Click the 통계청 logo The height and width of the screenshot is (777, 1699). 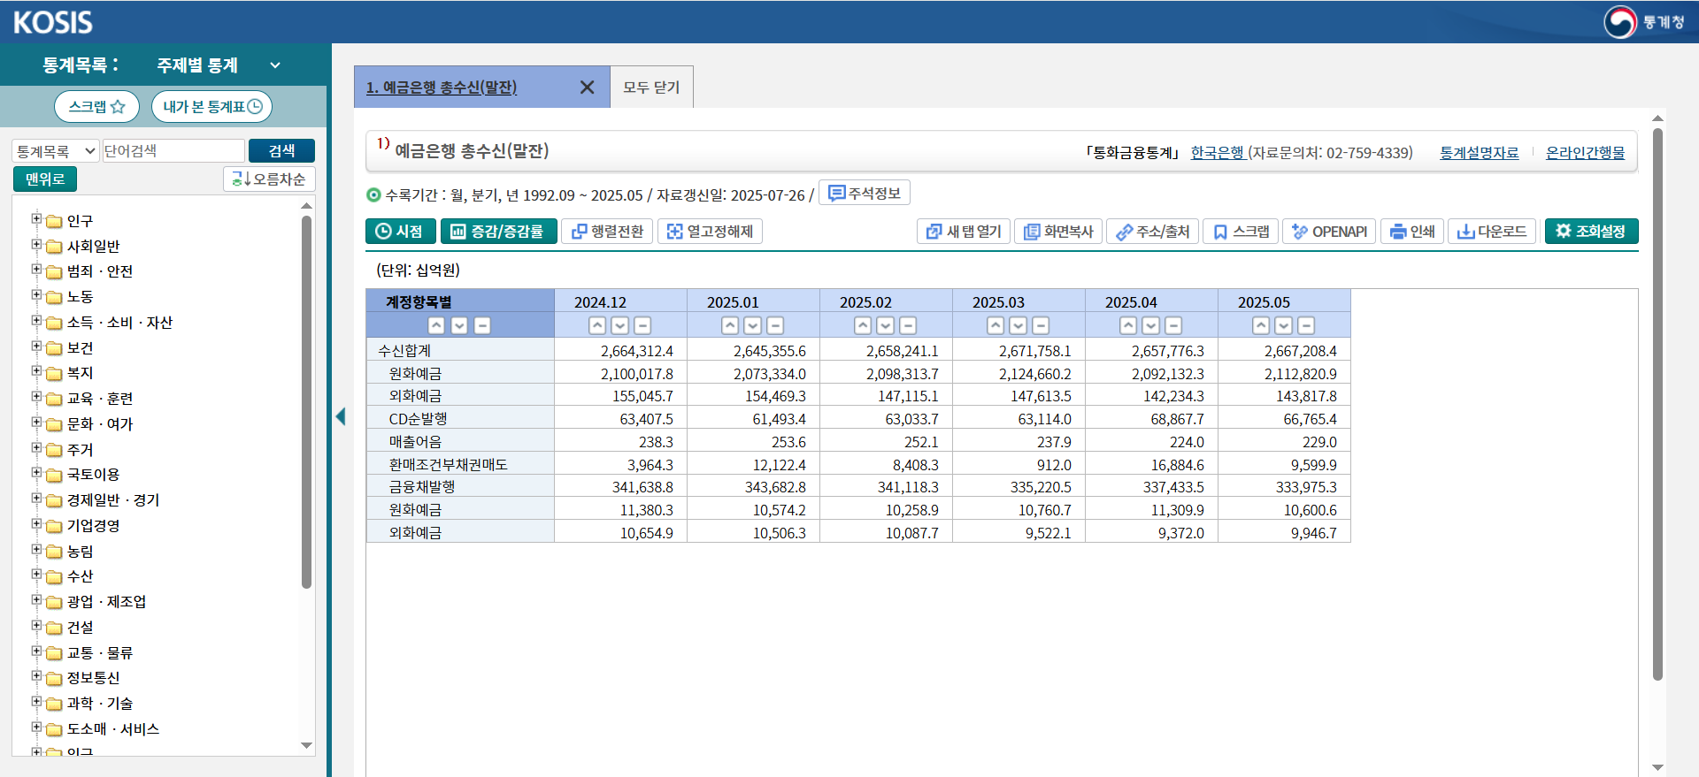(x=1645, y=21)
